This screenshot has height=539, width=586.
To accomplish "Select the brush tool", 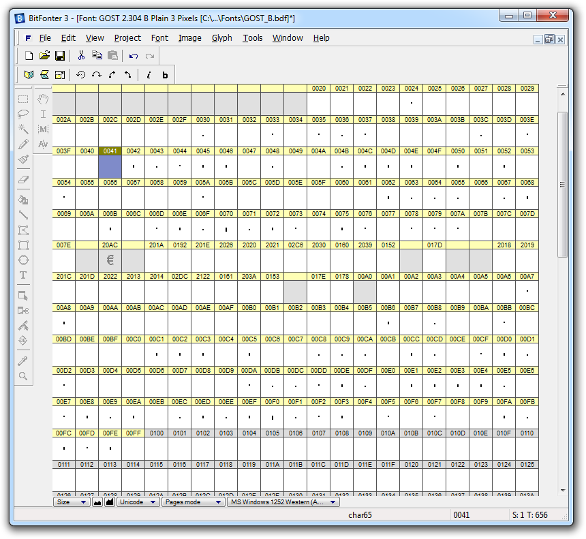I will 23,159.
